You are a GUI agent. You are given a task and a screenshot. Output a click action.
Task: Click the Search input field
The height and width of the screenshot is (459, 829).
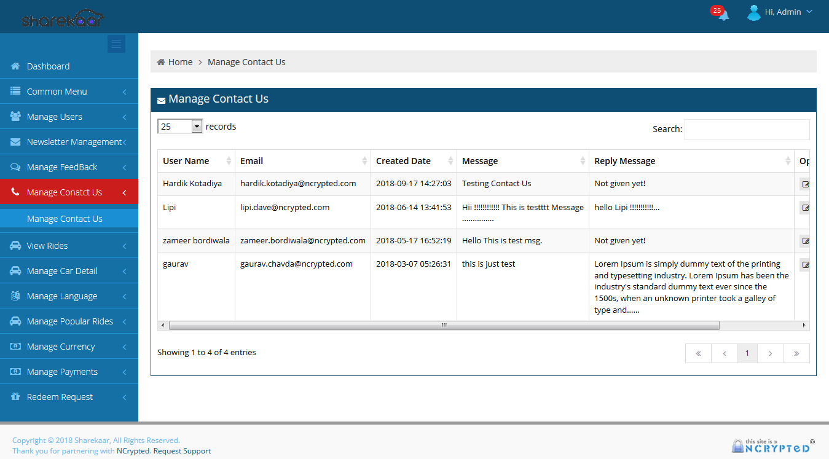[x=747, y=130]
